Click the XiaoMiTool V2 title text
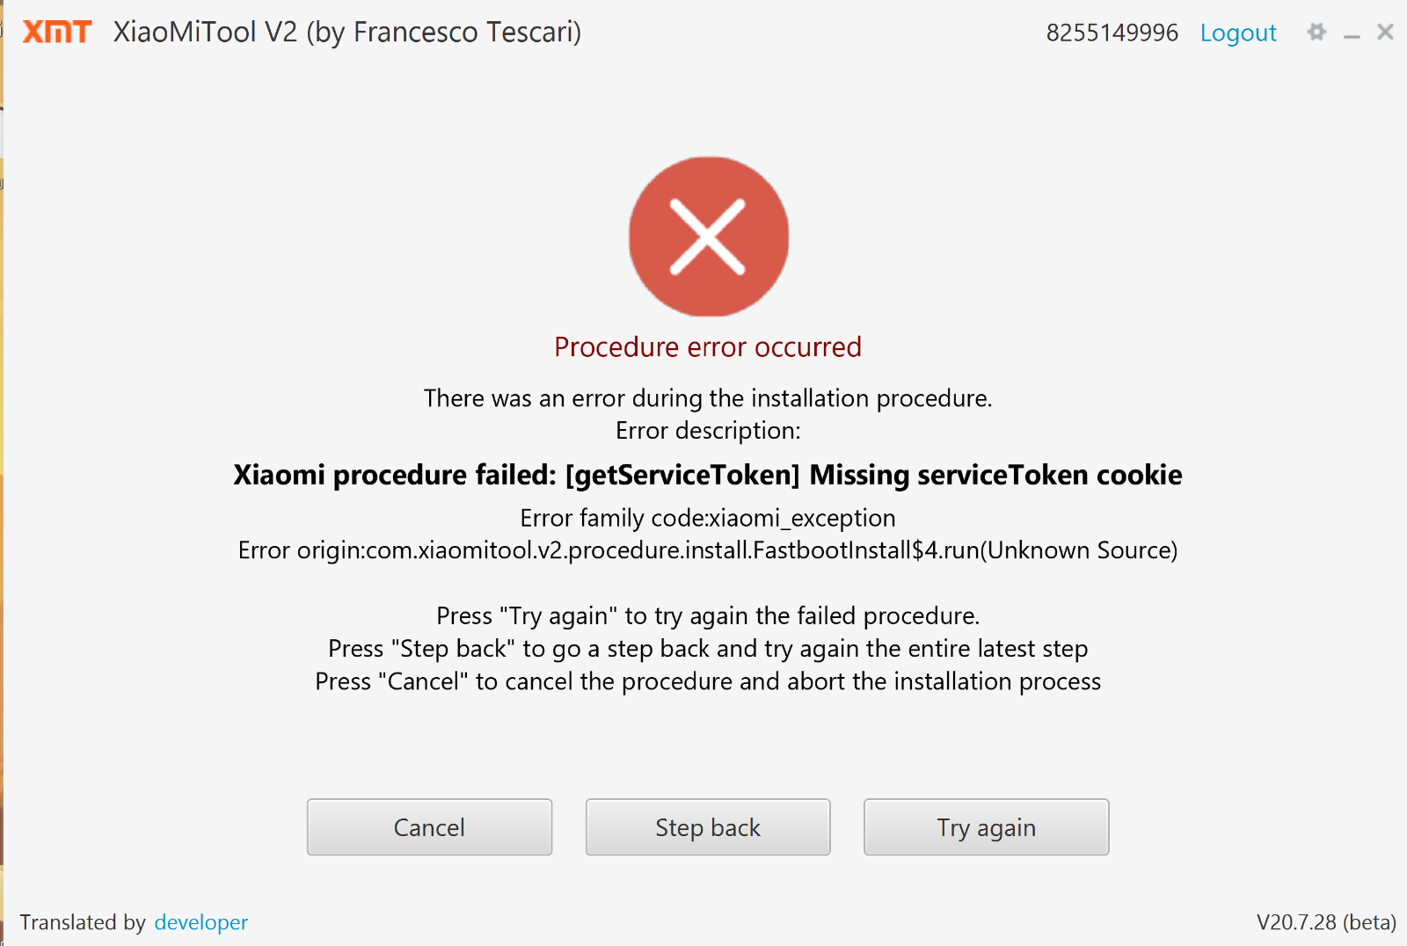Screen dimensions: 1407x946 (x=347, y=33)
